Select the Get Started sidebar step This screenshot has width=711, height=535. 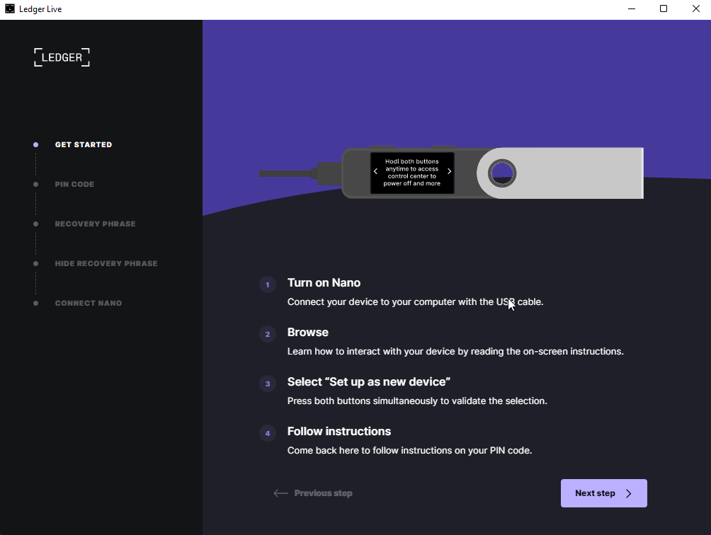tap(83, 144)
